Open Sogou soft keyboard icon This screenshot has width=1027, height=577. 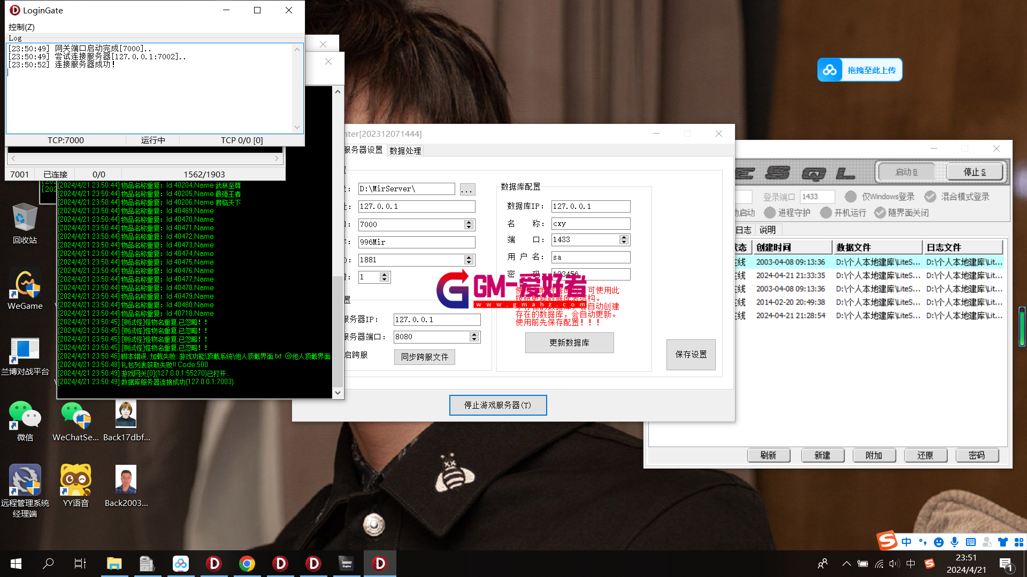971,542
